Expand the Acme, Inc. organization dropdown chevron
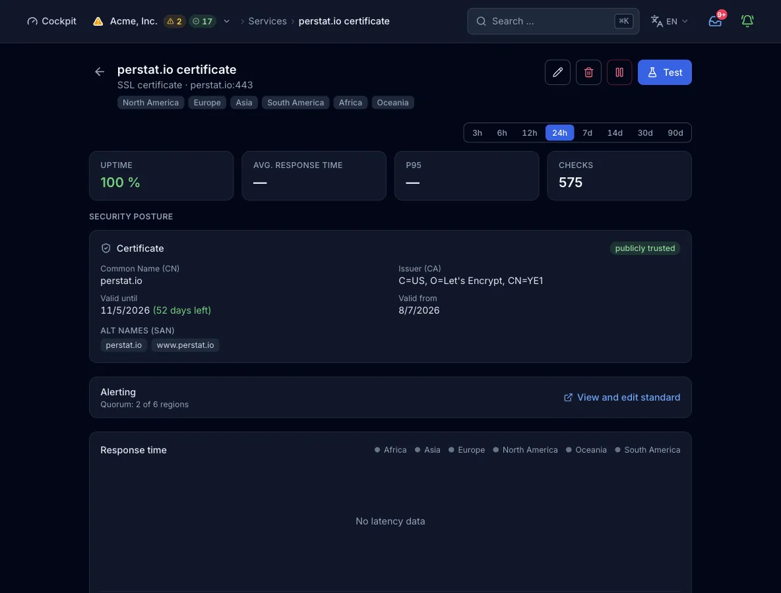The width and height of the screenshot is (781, 593). pyautogui.click(x=227, y=21)
